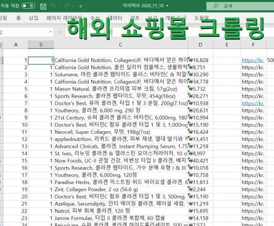This screenshot has width=274, height=226.
Task: Select column D header
Action: pos(200,44)
